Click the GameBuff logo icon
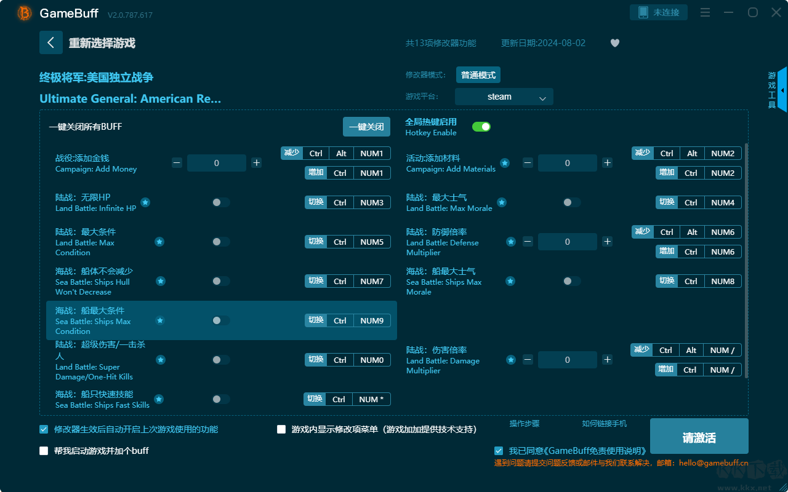The width and height of the screenshot is (788, 492). (x=25, y=13)
